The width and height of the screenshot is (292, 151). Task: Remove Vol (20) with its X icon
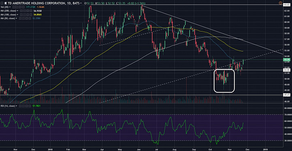23,7
